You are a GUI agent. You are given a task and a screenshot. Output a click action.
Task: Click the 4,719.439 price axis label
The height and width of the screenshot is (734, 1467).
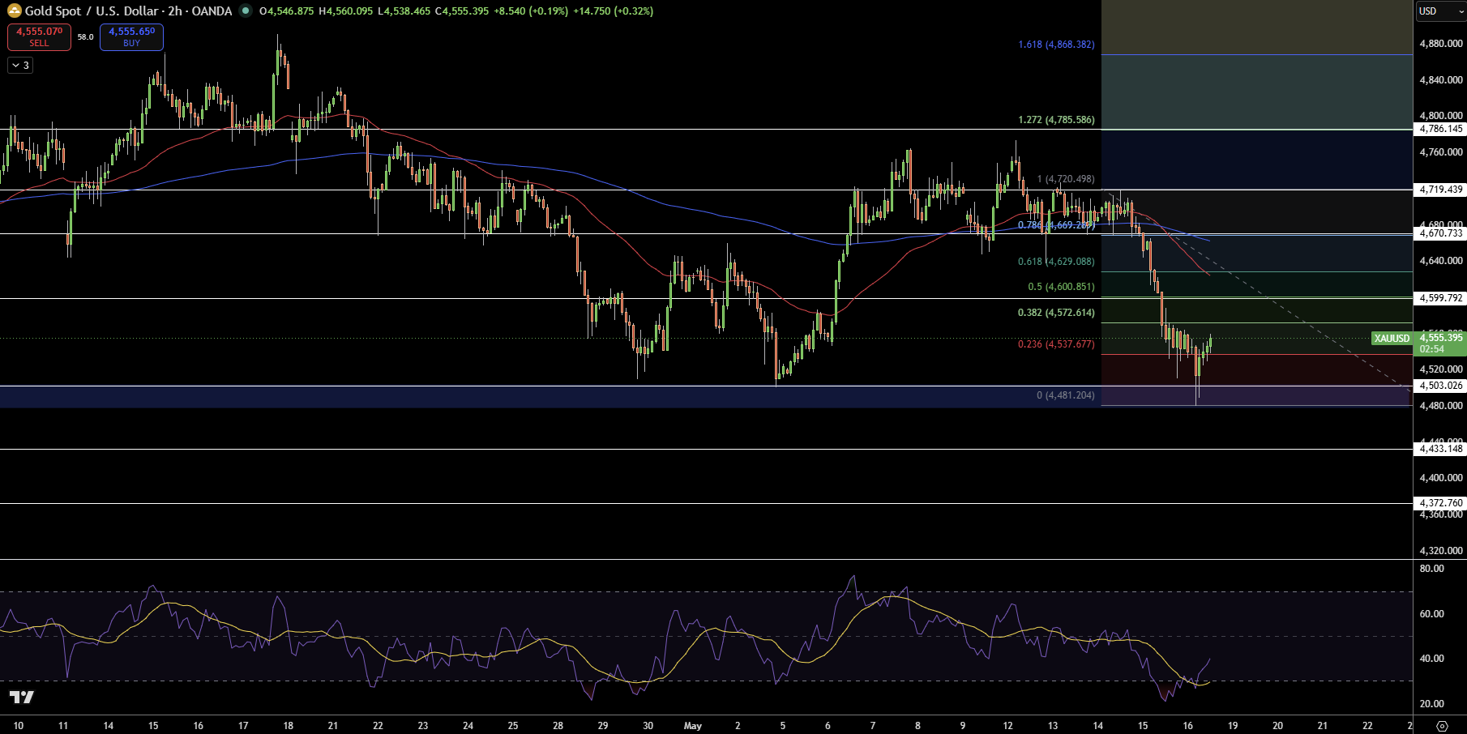click(1441, 190)
